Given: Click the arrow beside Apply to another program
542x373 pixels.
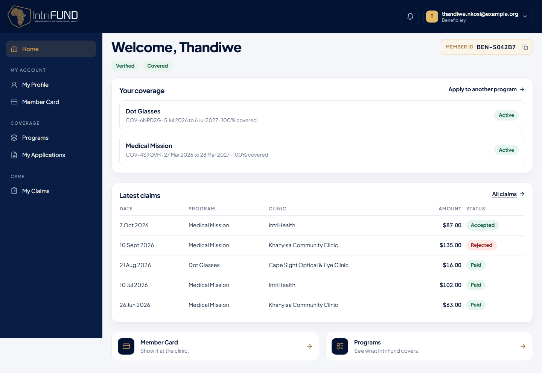Looking at the screenshot, I should click(x=522, y=89).
